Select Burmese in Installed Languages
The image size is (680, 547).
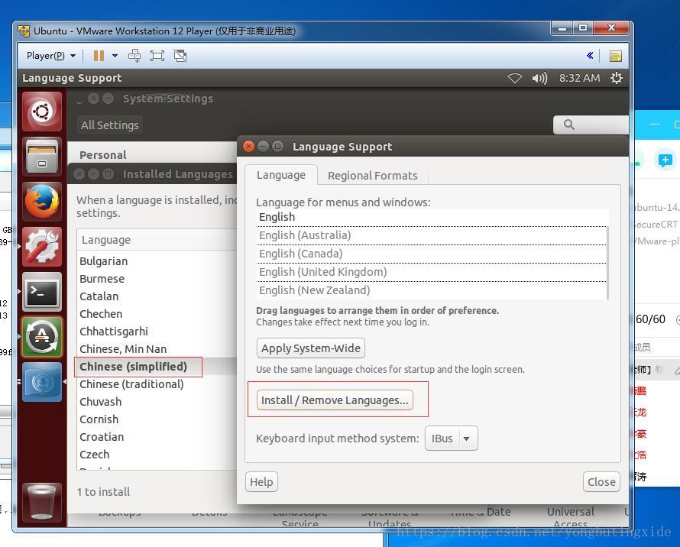[157, 279]
